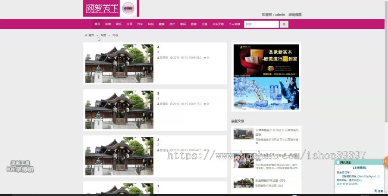The image size is (388, 196).
Task: Click date 2016-10-15 10:09:38.0 on article 4
Action: pos(187,58)
